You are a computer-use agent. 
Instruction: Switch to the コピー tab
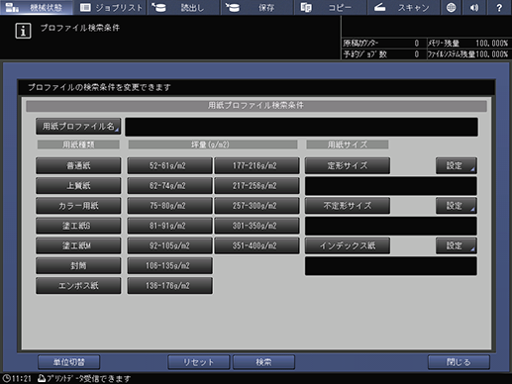pyautogui.click(x=330, y=7)
